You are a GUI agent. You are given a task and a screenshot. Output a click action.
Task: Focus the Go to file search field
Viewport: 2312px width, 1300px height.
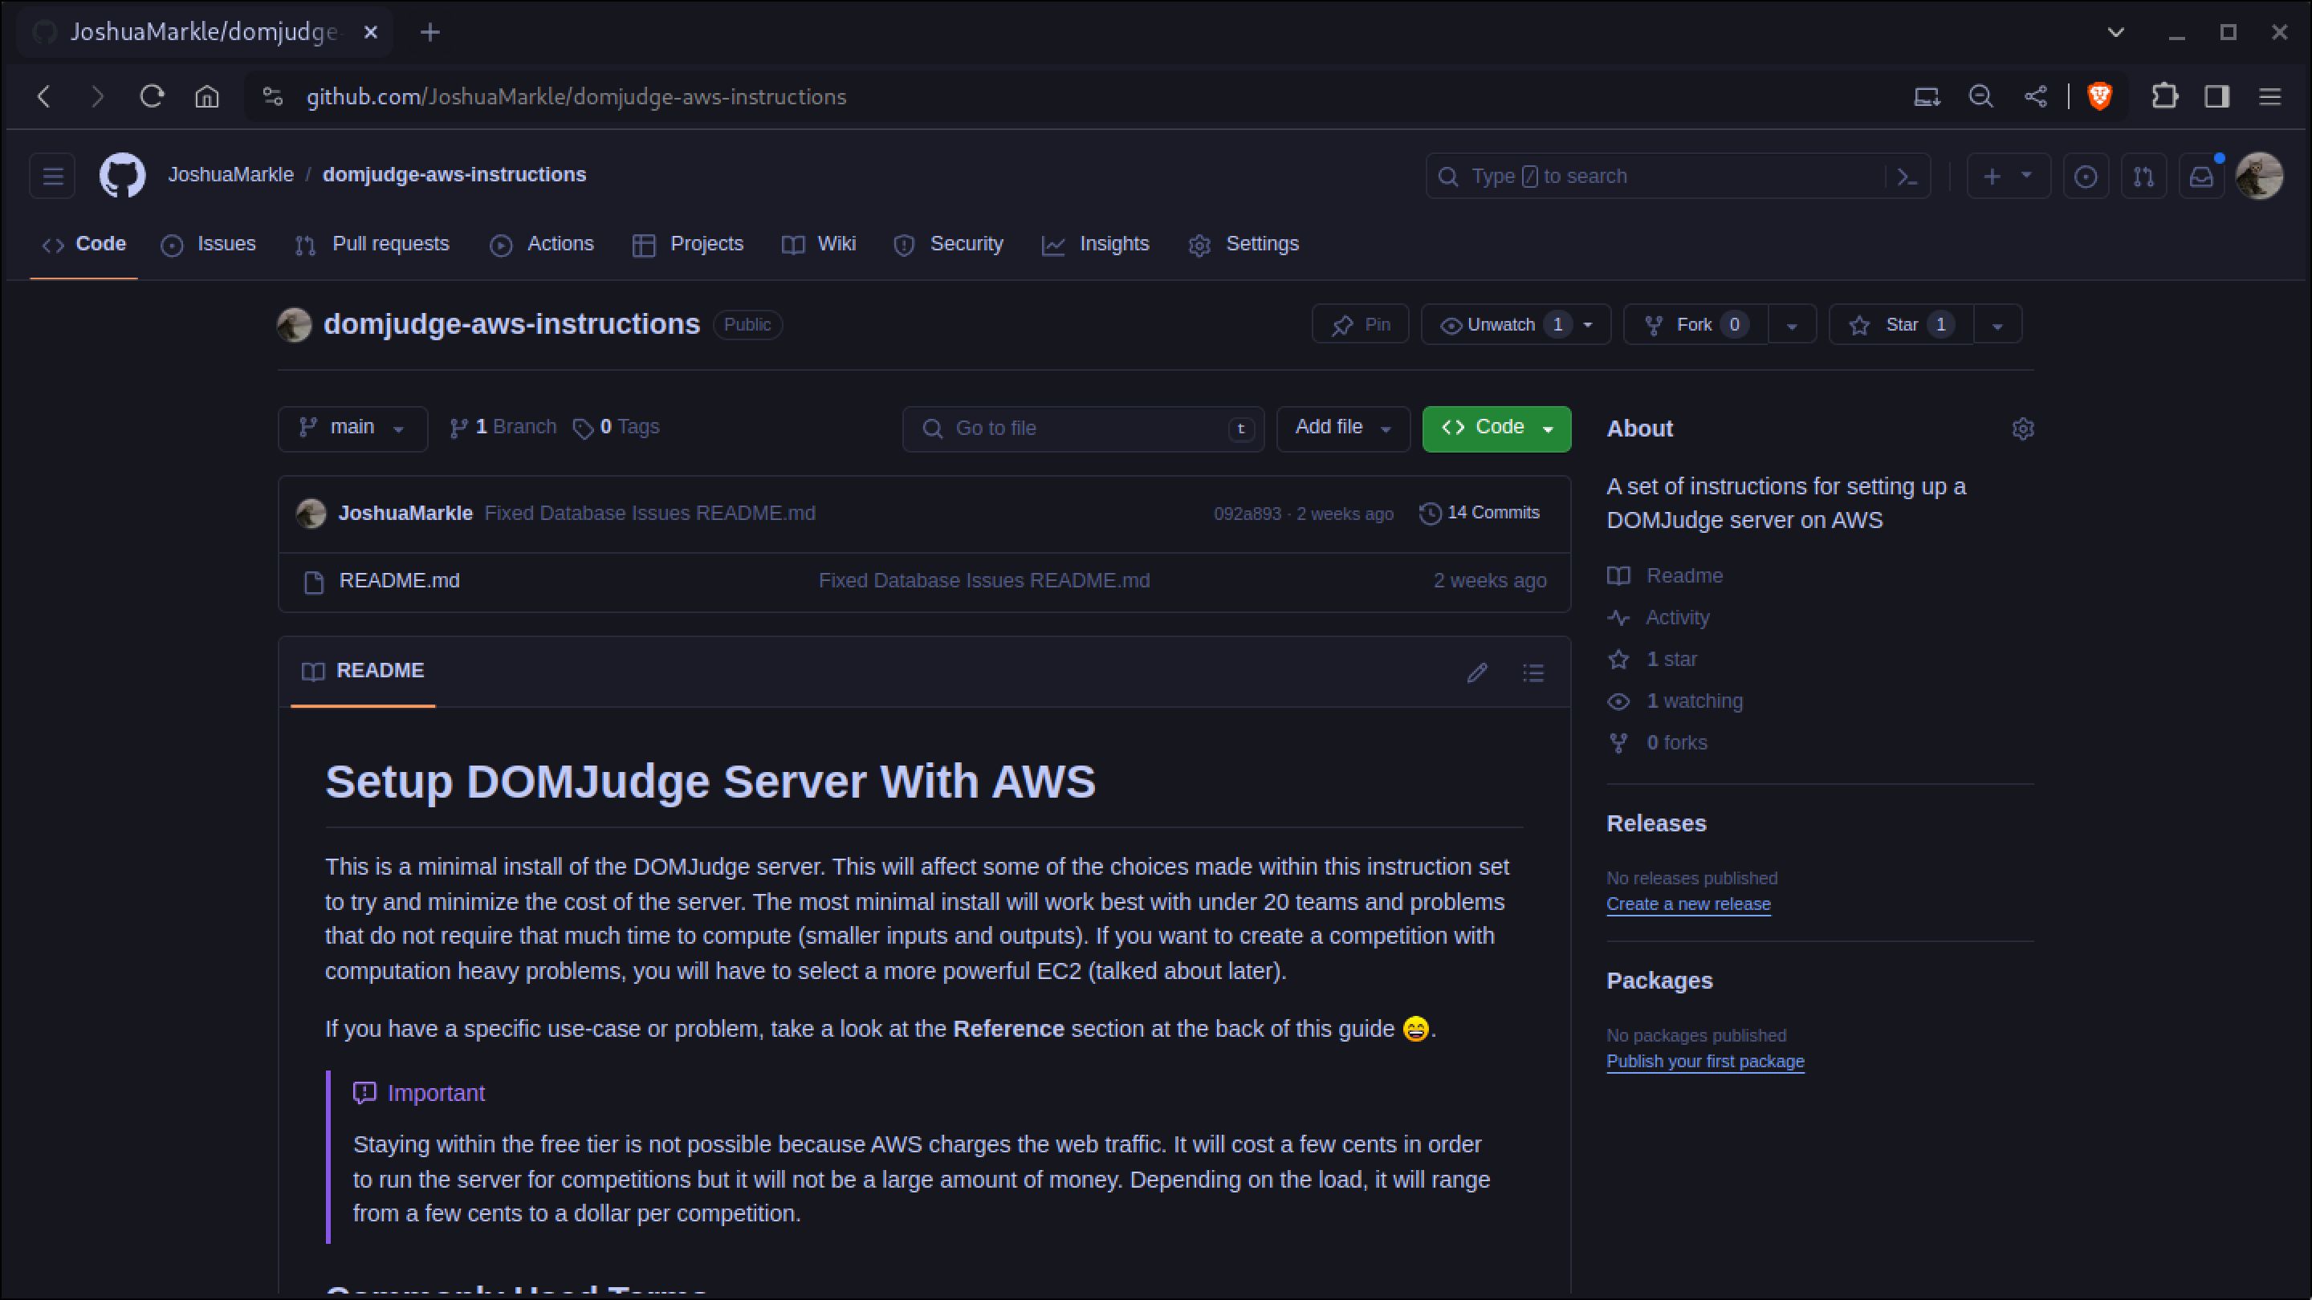(x=1083, y=429)
